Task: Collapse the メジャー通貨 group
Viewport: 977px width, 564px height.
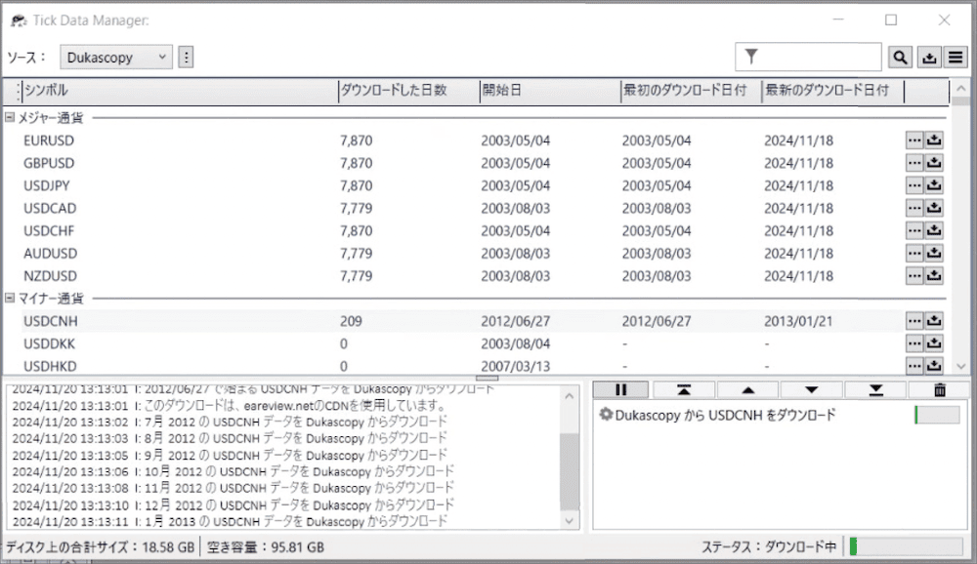Action: tap(10, 117)
